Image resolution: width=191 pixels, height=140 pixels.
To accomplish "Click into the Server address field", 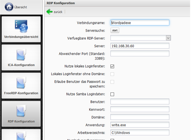I will (140, 46).
